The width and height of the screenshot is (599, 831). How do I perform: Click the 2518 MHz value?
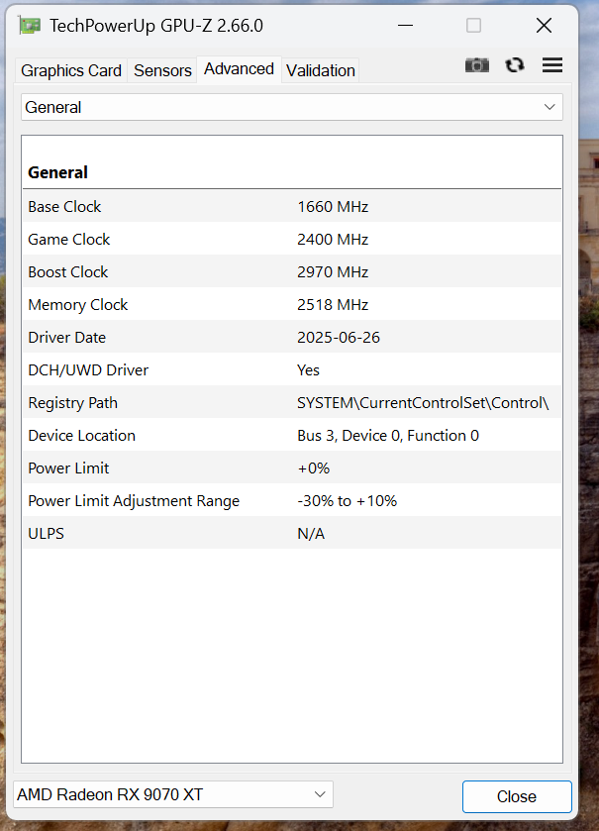click(x=333, y=305)
